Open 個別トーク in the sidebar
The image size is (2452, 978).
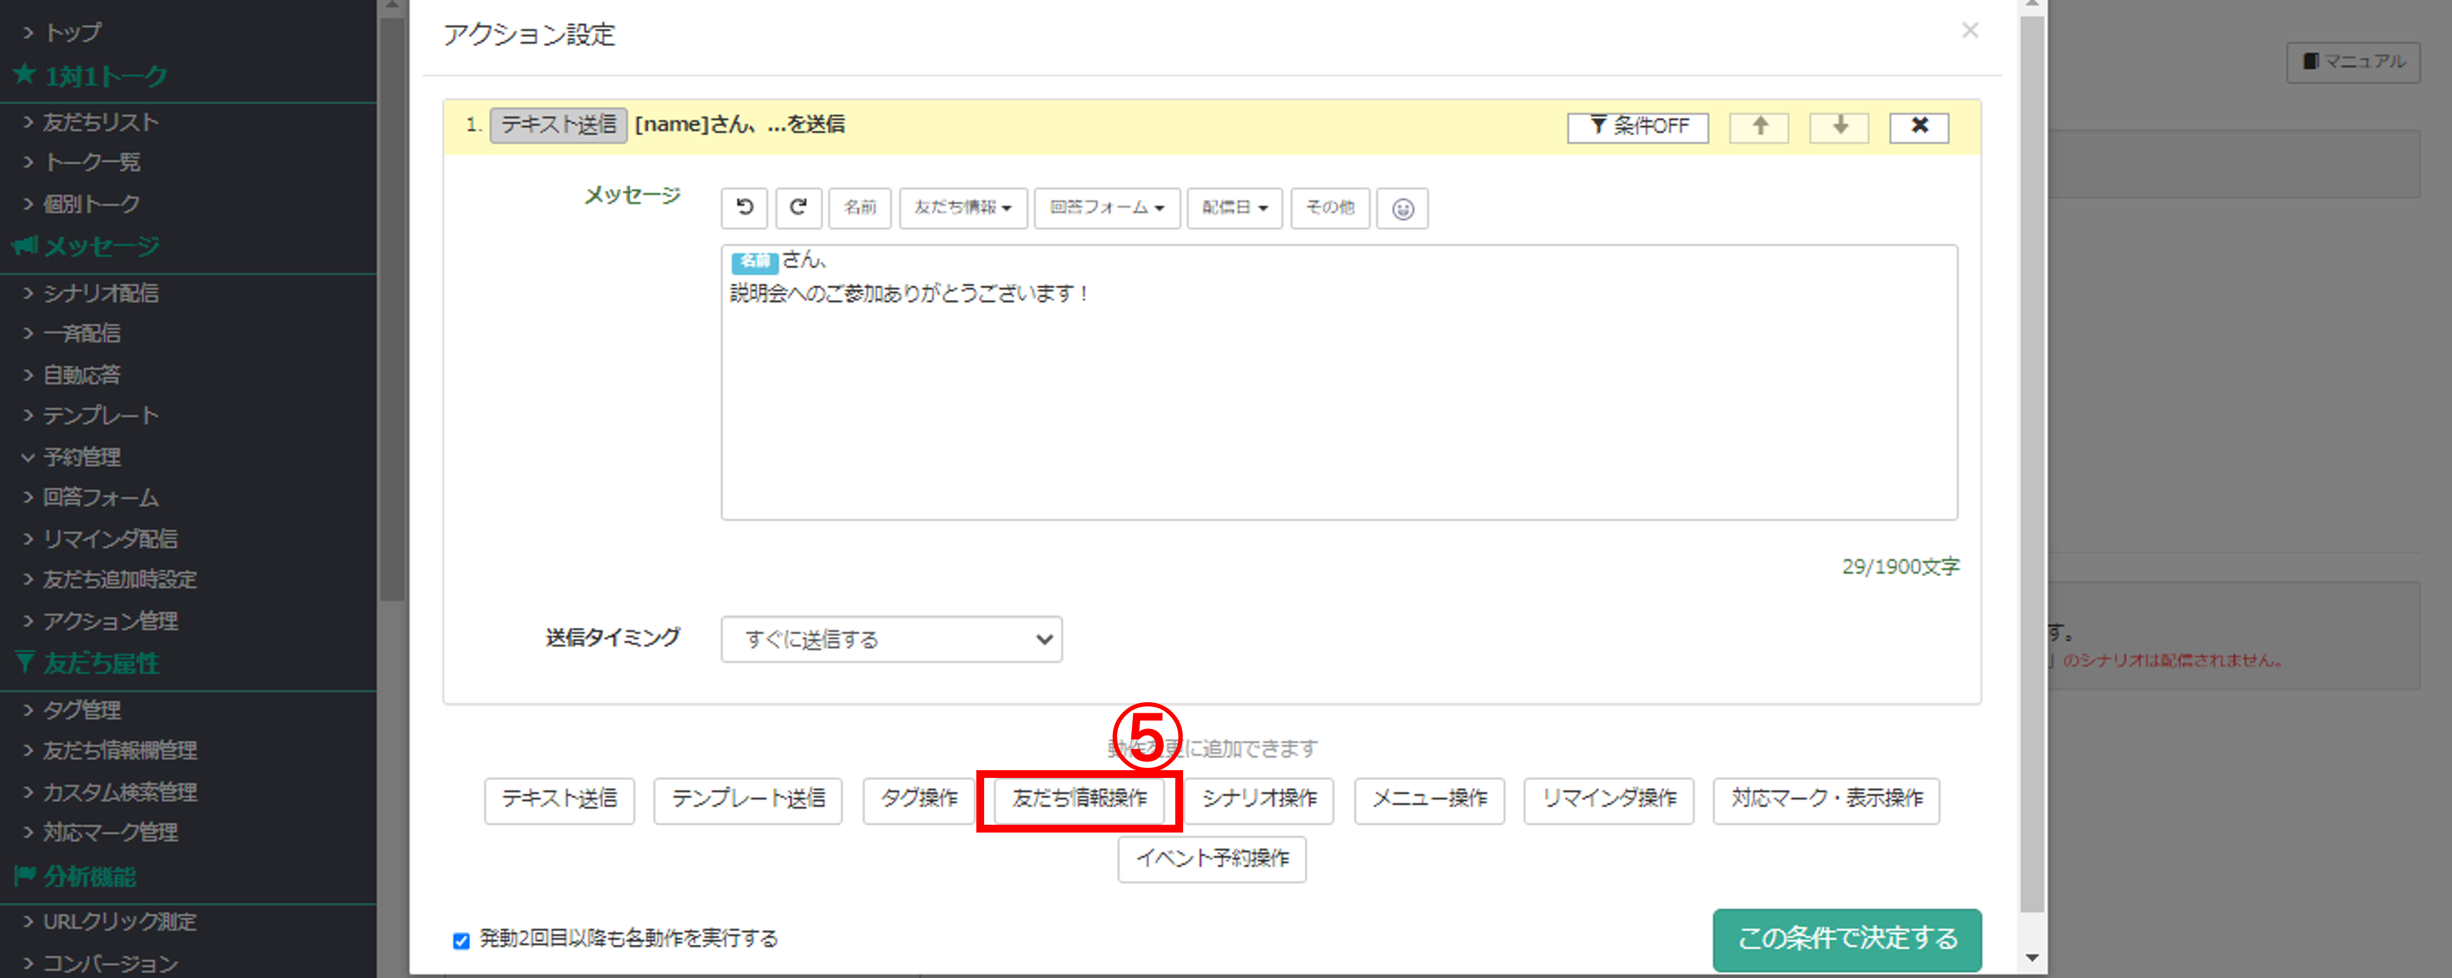91,204
